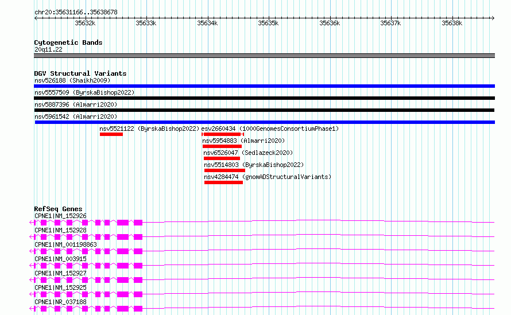Click the 35633k ruler position label

pyautogui.click(x=146, y=23)
